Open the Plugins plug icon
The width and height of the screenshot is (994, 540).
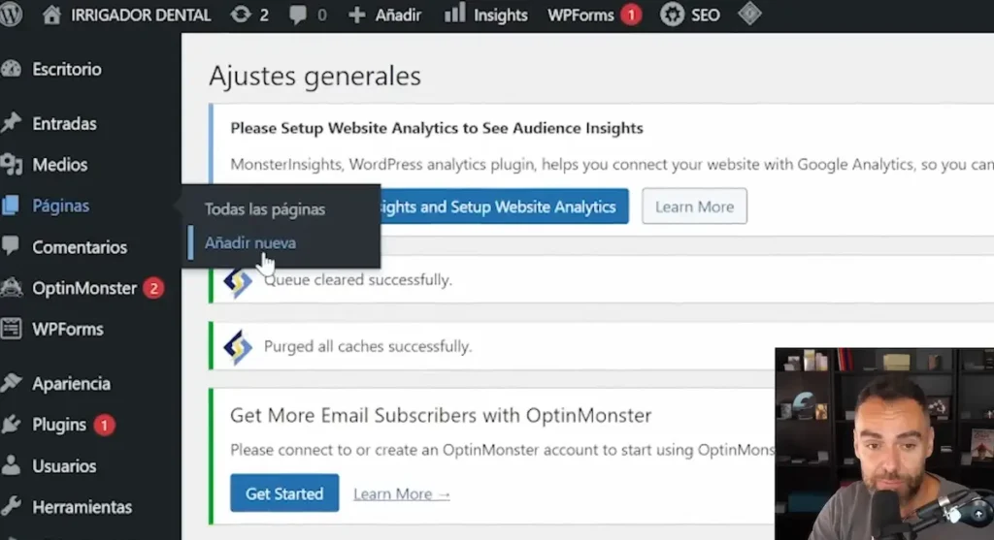[11, 425]
